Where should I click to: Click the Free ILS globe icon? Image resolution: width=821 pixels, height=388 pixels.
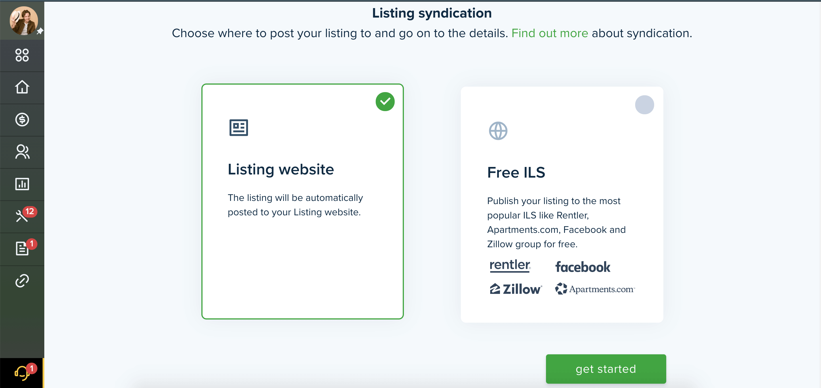coord(498,131)
